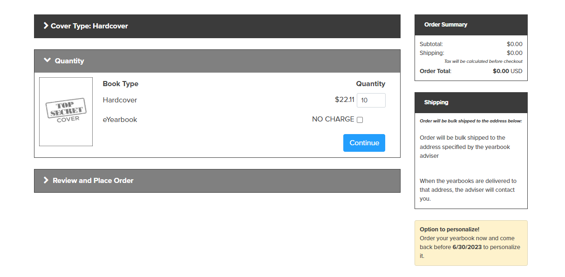Open the Cover Type: Hardcover header

click(217, 26)
